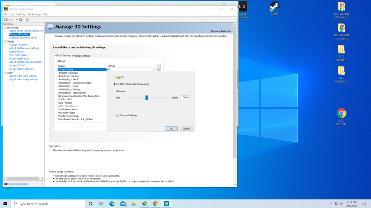The width and height of the screenshot is (371, 208).
Task: Click the System Information icon
Action: click(6, 184)
